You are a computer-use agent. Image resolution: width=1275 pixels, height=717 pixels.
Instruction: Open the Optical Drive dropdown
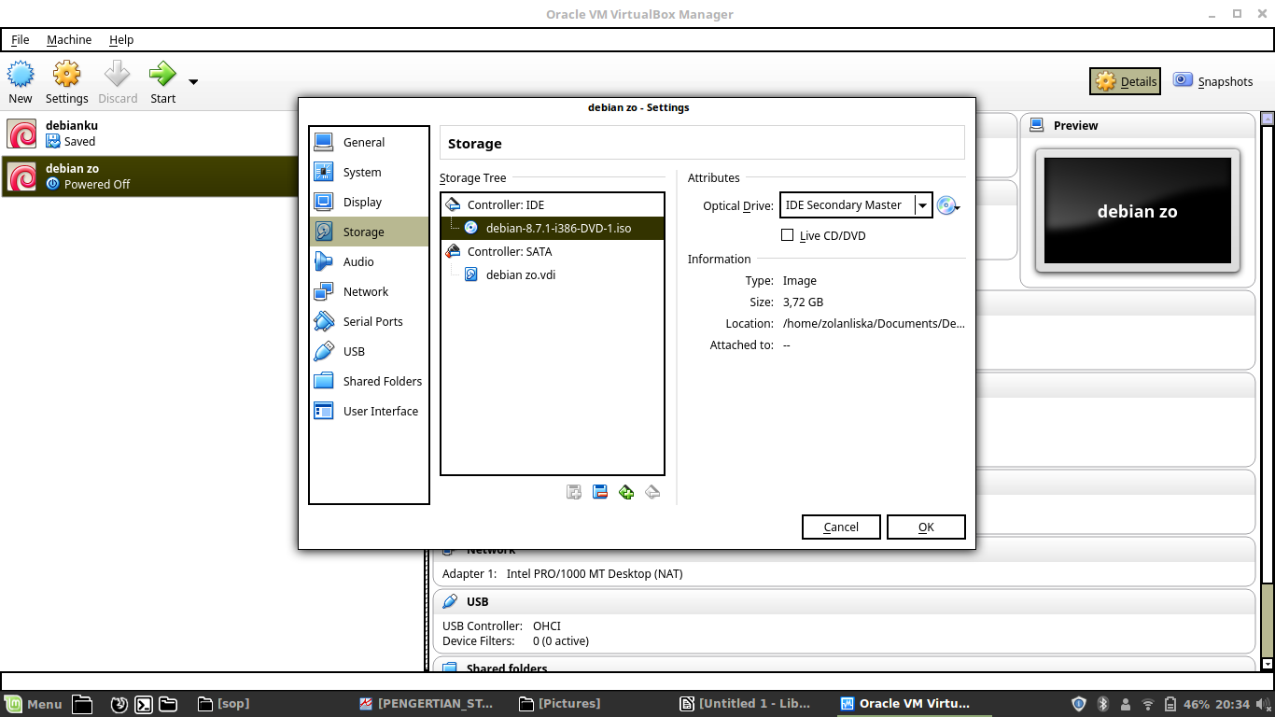(923, 204)
